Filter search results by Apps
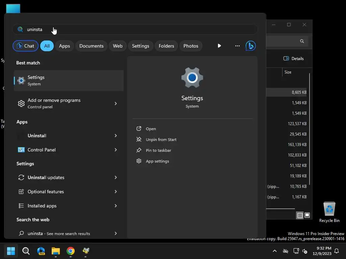 (x=65, y=46)
